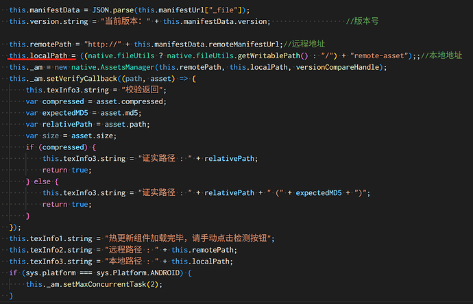Click the else keyword
The width and height of the screenshot is (473, 304).
[45, 181]
